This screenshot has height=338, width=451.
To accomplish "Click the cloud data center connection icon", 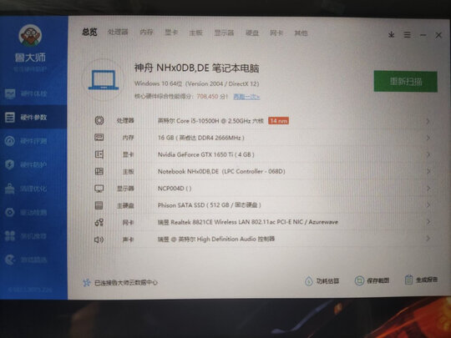I will point(86,283).
